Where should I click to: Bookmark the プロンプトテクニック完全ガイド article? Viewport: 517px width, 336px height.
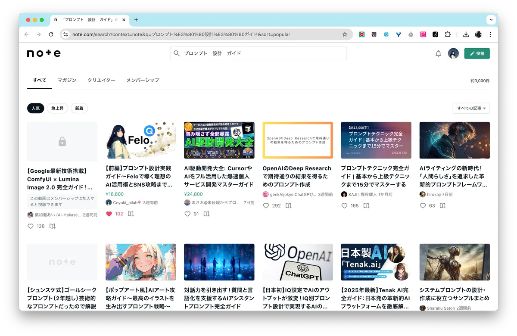pyautogui.click(x=366, y=206)
